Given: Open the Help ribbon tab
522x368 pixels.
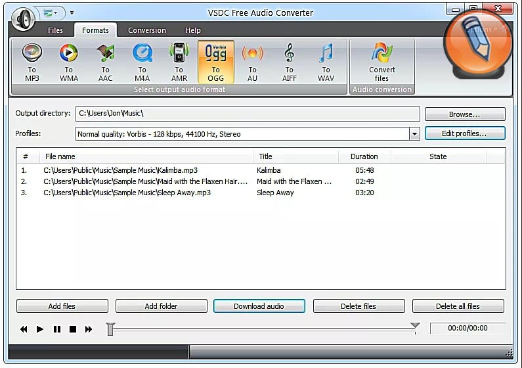Looking at the screenshot, I should (x=193, y=30).
